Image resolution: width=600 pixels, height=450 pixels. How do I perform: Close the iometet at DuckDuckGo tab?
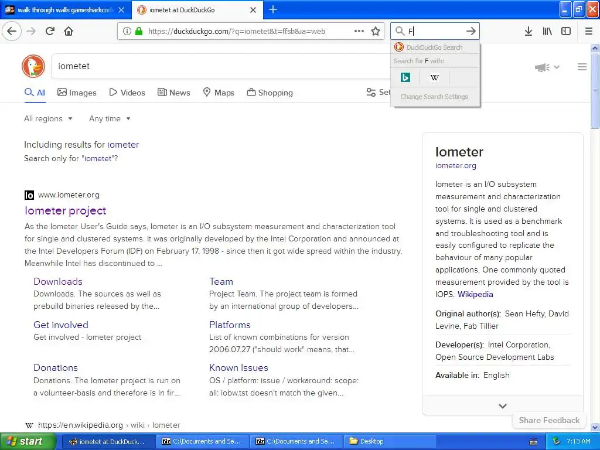click(253, 10)
